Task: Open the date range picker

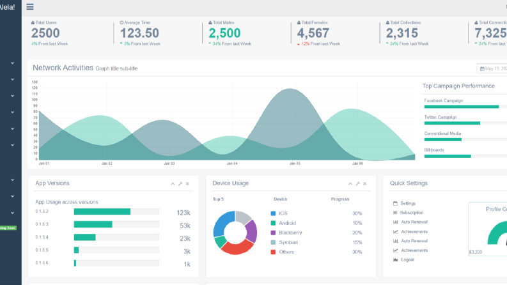Action: click(x=492, y=68)
